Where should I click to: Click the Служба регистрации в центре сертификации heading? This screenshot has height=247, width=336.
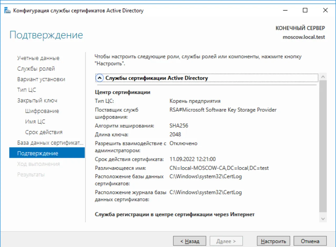tap(175, 214)
